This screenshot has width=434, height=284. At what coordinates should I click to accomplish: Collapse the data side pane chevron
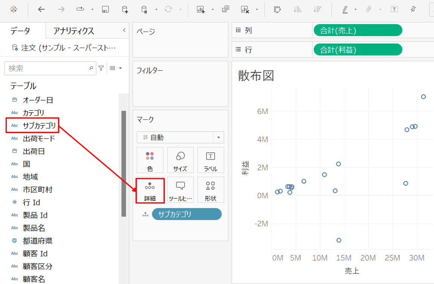click(124, 30)
